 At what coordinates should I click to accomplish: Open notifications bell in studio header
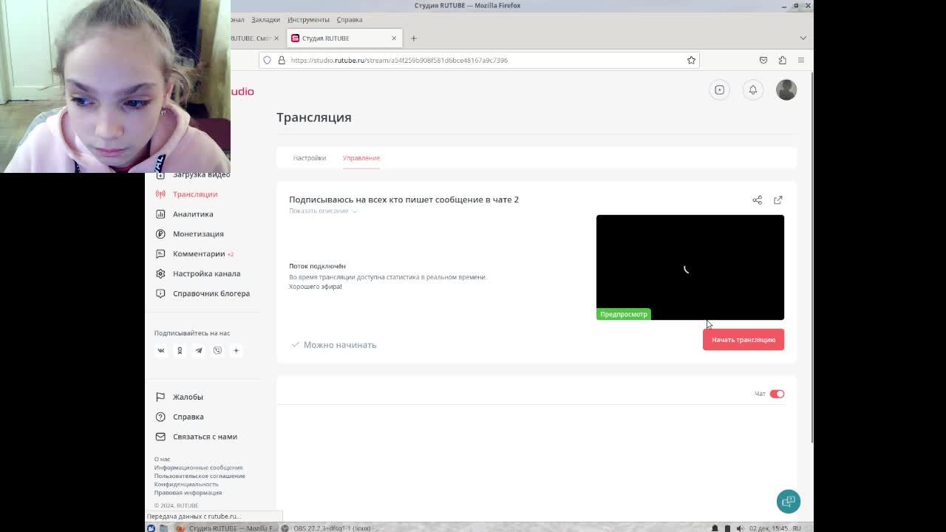753,90
